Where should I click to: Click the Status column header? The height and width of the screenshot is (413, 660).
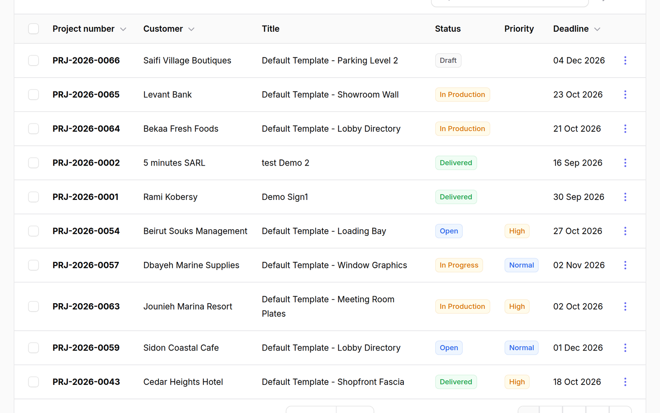(x=448, y=29)
